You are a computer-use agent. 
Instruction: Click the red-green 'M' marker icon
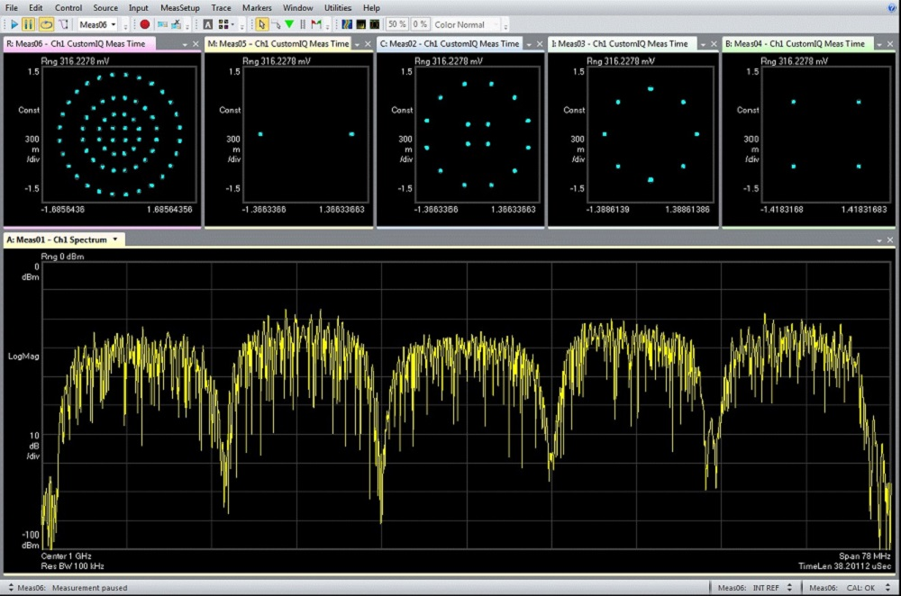pos(316,24)
